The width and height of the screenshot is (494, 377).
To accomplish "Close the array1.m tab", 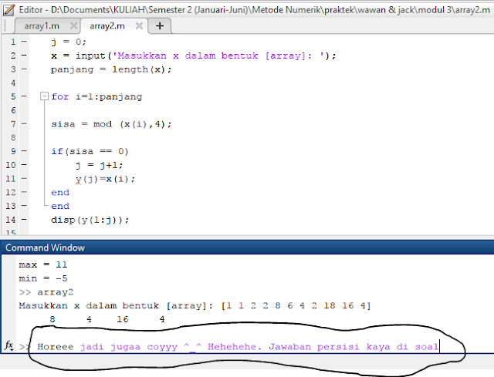I will [x=74, y=25].
